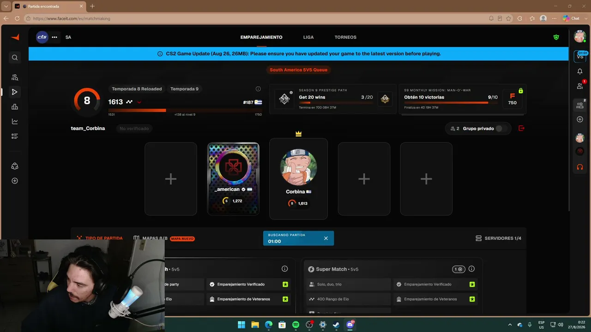Viewport: 591px width, 332px height.
Task: Cancel the BUSCANDO PARTIDA search with X
Action: 326,238
